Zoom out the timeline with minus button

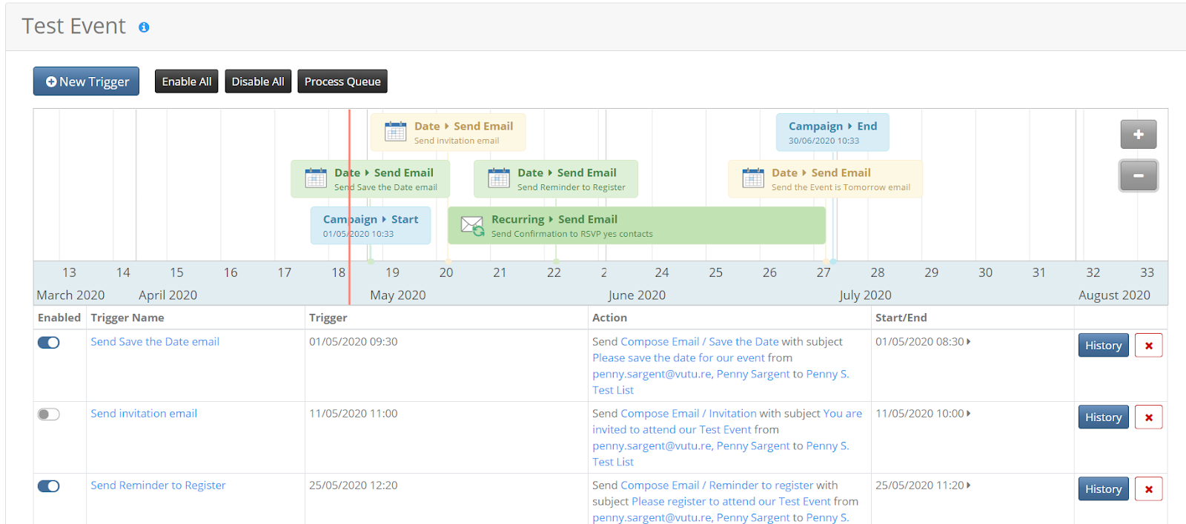[x=1138, y=175]
